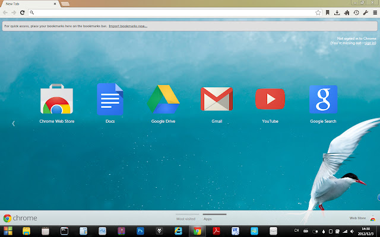380x237 pixels.
Task: Open a new tab with the small tab button
Action: pos(65,4)
